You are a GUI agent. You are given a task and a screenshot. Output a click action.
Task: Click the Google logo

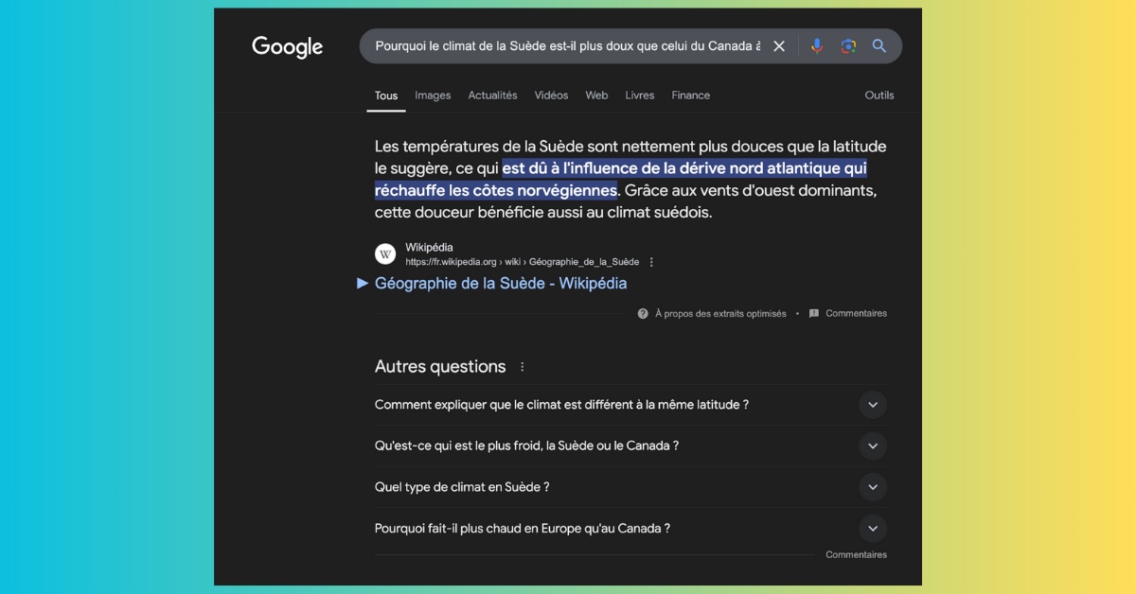click(287, 46)
